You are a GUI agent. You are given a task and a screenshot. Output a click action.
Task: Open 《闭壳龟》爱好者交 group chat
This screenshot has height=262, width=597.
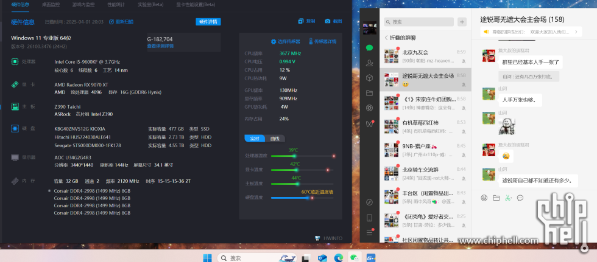pyautogui.click(x=425, y=220)
